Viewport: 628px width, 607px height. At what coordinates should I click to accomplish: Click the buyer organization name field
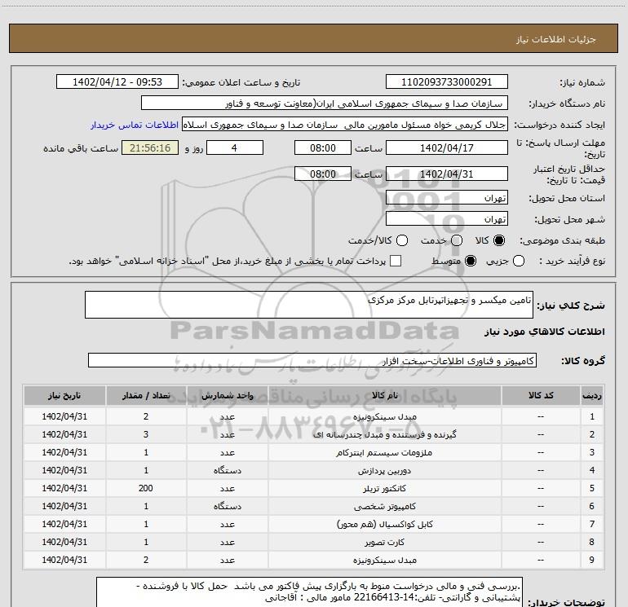[325, 103]
